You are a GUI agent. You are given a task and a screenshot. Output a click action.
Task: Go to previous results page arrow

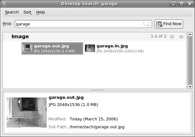[x=172, y=36]
